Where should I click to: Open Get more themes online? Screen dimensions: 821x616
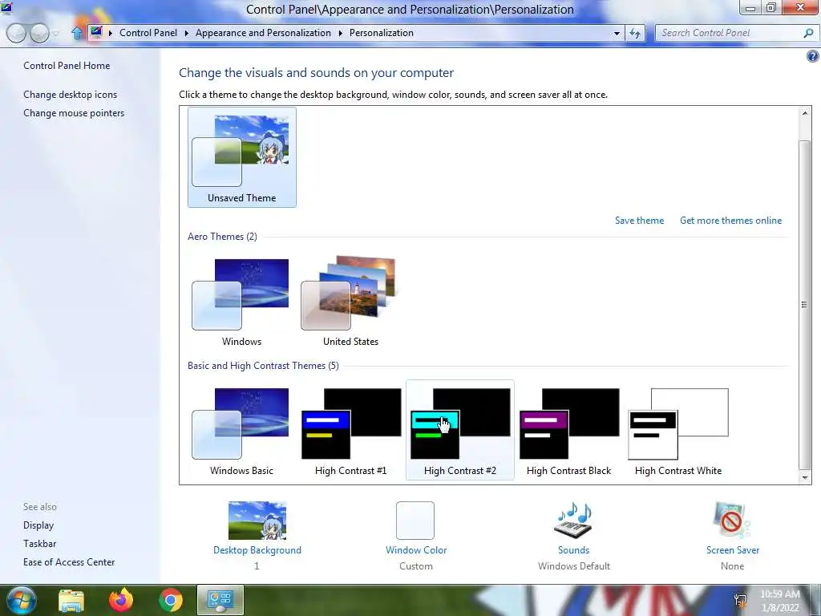(x=730, y=221)
